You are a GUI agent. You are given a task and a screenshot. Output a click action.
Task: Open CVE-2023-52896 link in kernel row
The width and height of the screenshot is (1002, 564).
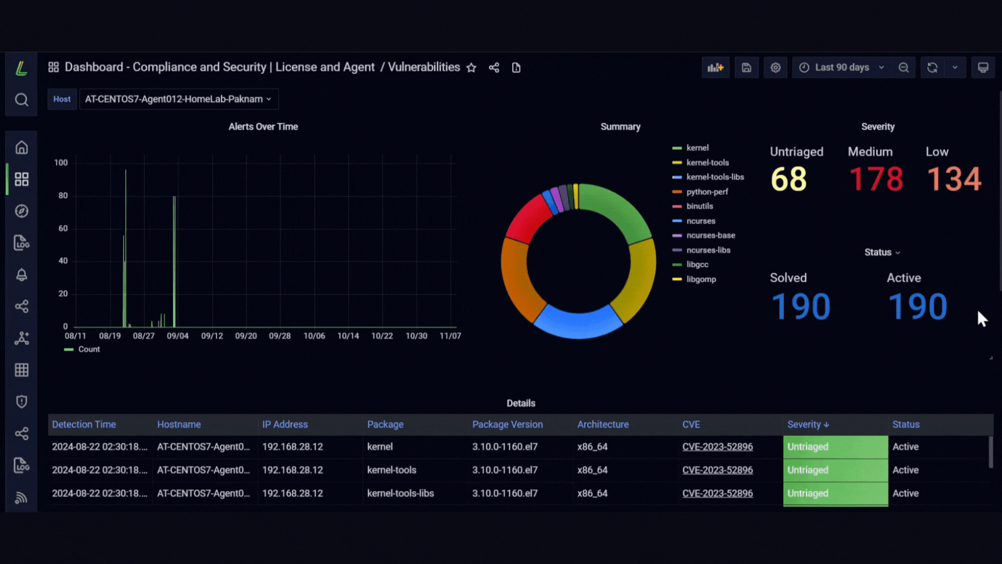tap(718, 447)
